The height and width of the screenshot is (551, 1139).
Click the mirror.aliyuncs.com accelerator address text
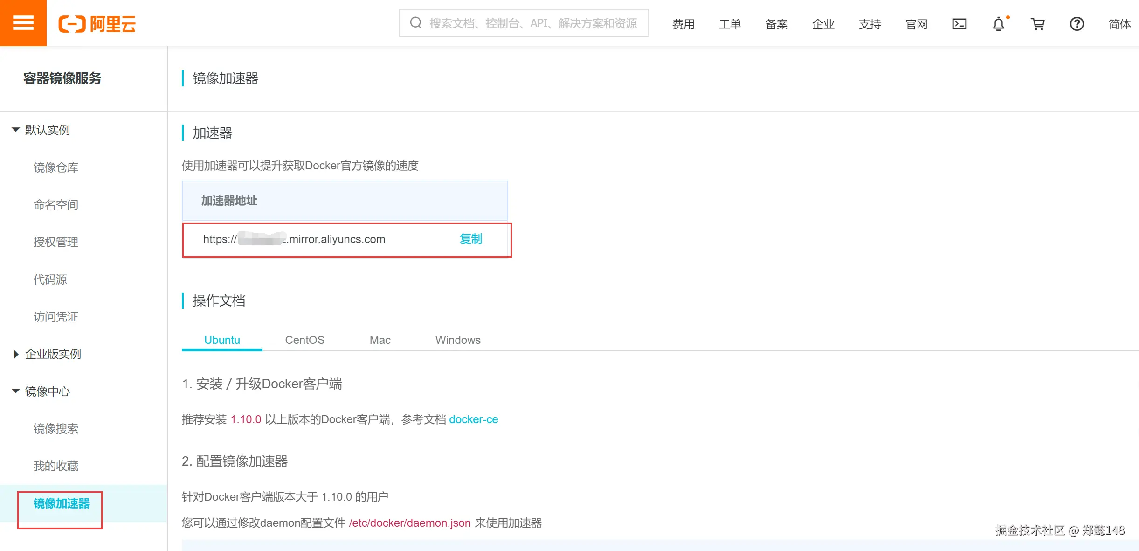pos(294,239)
